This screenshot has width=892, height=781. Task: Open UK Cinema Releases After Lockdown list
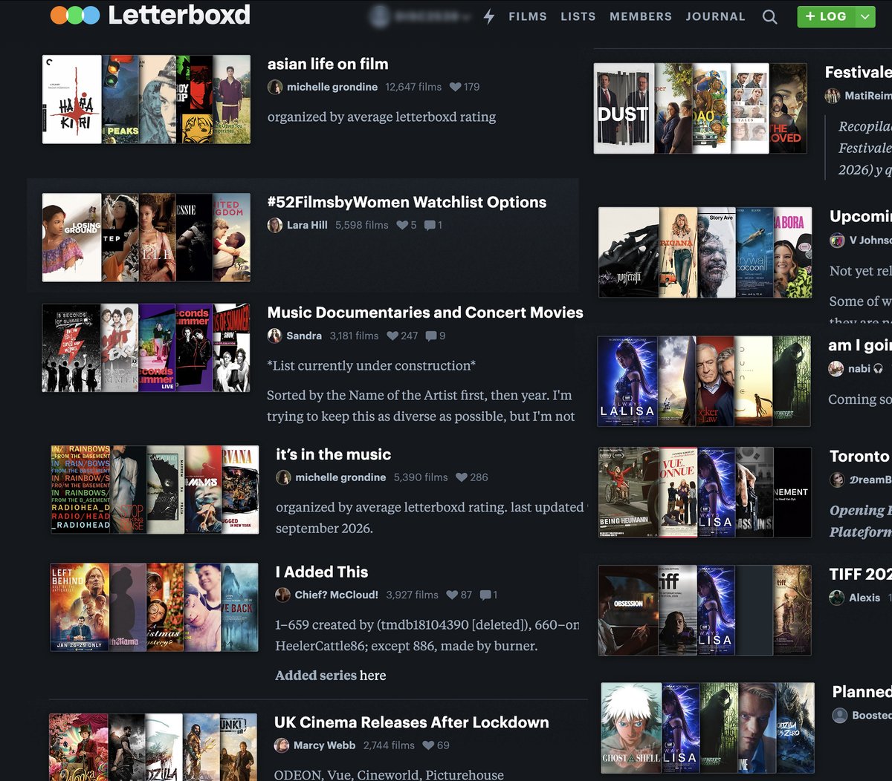[x=412, y=722]
